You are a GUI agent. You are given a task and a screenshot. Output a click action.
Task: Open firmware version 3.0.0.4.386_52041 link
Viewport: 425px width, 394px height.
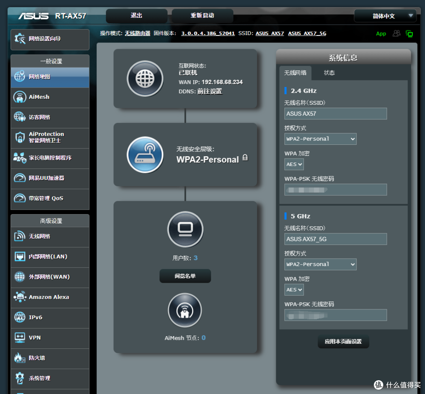[x=208, y=33]
